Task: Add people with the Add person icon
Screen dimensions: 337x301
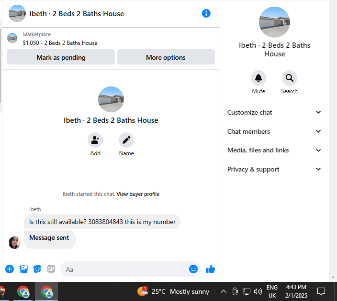Action: 95,140
